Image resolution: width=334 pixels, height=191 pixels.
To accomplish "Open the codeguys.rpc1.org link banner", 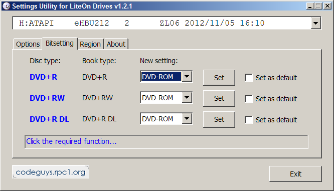I will 51,172.
